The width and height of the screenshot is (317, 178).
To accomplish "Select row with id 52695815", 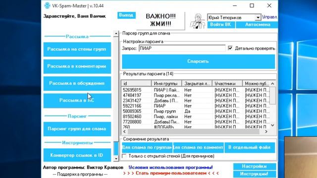I will pos(195,90).
